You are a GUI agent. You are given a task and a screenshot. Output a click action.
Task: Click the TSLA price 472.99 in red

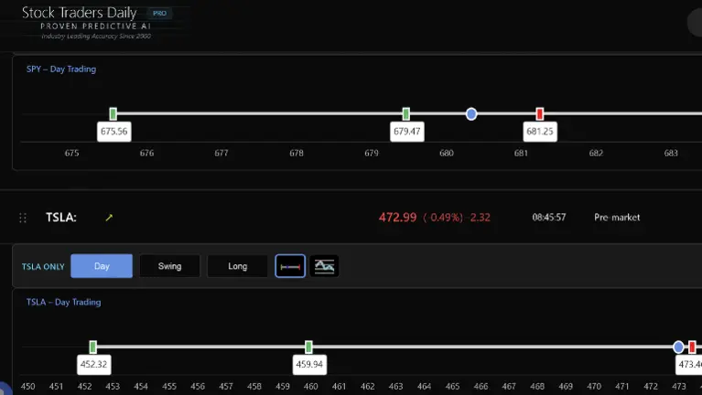(x=397, y=218)
